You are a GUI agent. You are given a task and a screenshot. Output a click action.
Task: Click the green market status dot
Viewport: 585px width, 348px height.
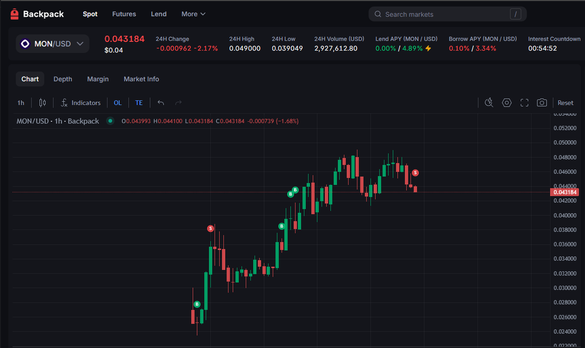(x=110, y=121)
